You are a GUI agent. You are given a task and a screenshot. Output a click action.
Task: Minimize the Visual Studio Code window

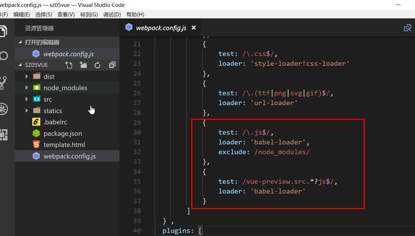(398, 5)
